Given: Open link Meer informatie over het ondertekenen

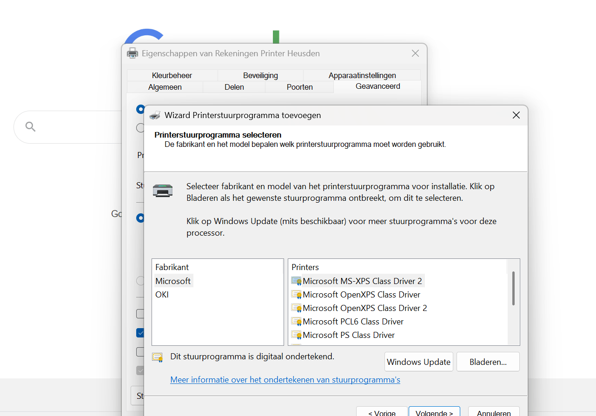Looking at the screenshot, I should 285,380.
